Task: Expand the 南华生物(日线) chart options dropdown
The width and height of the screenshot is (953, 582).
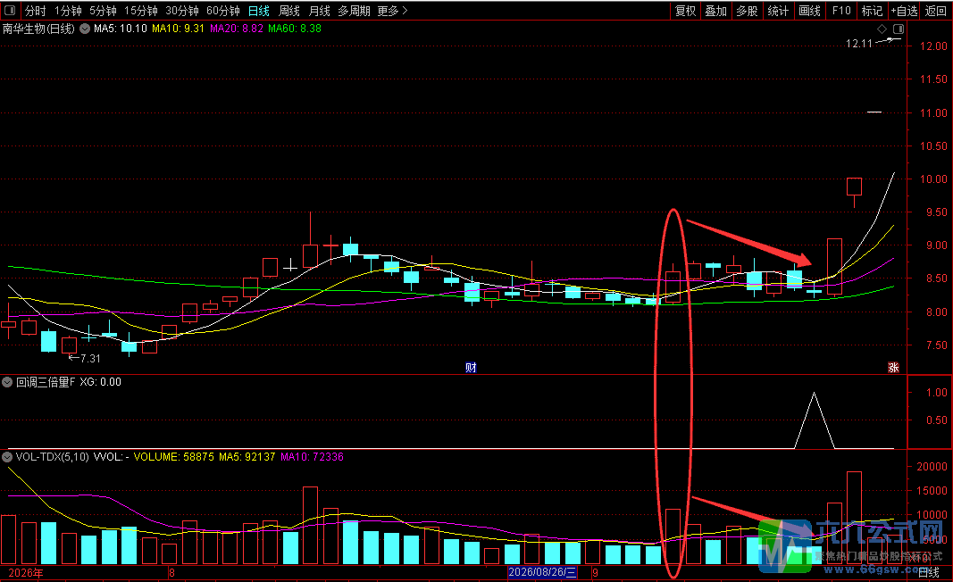Action: pos(85,29)
